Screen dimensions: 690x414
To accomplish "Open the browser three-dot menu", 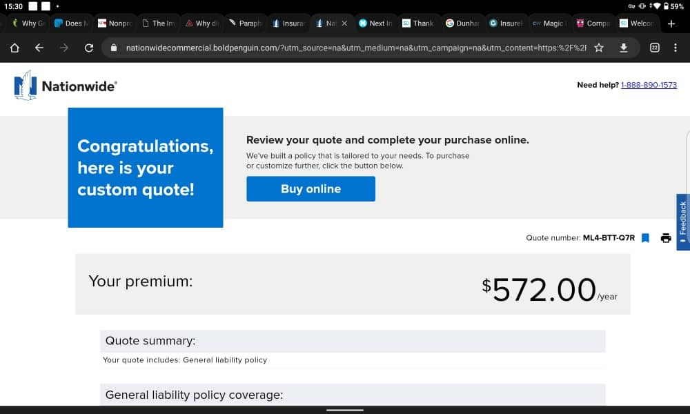I will click(x=676, y=48).
